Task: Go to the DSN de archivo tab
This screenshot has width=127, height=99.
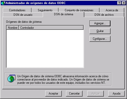Action: point(104,15)
